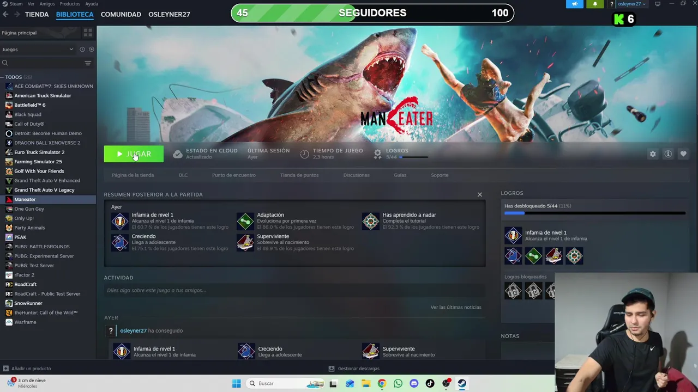Open Steam notifications bell icon

595,4
